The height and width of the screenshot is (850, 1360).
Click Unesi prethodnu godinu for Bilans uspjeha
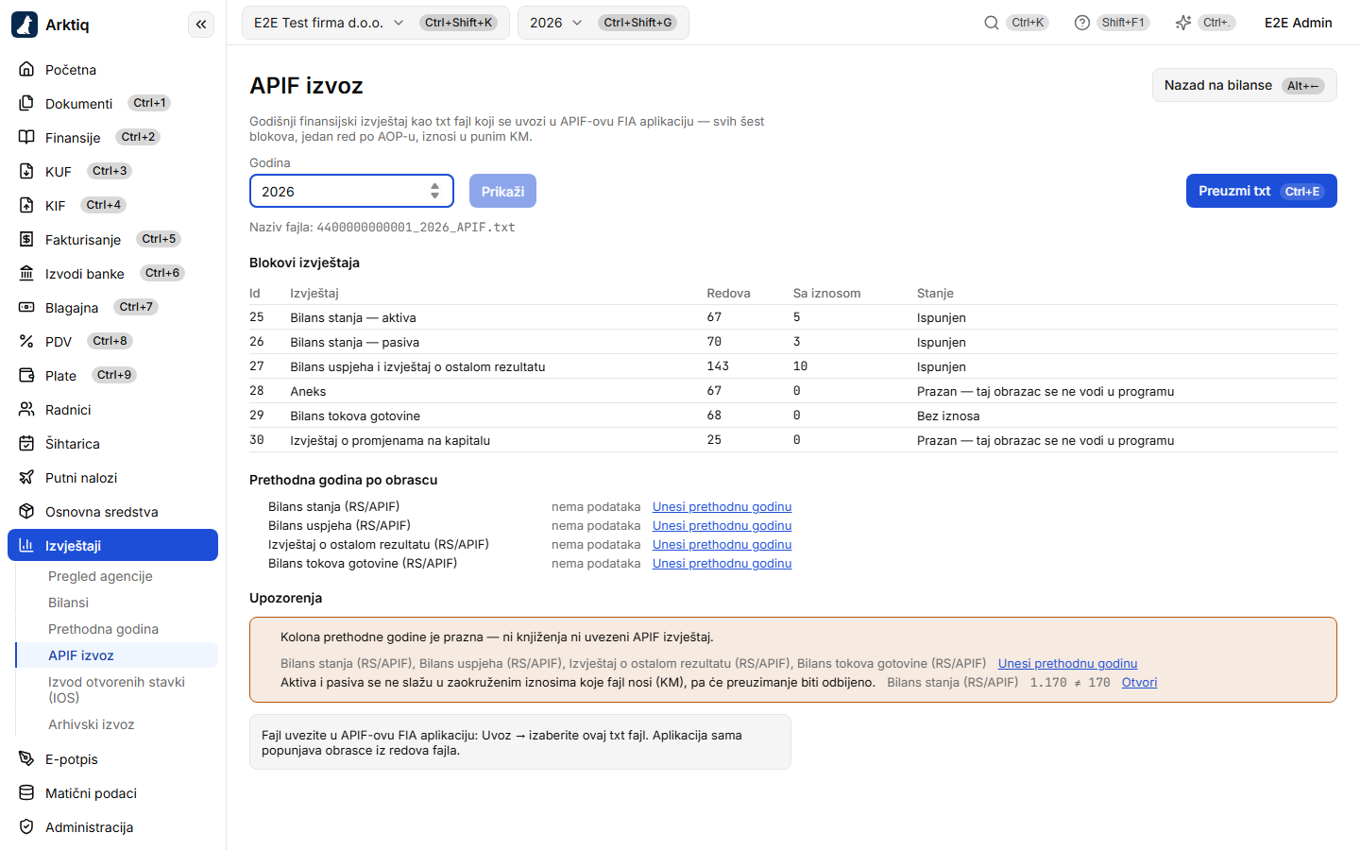tap(722, 526)
